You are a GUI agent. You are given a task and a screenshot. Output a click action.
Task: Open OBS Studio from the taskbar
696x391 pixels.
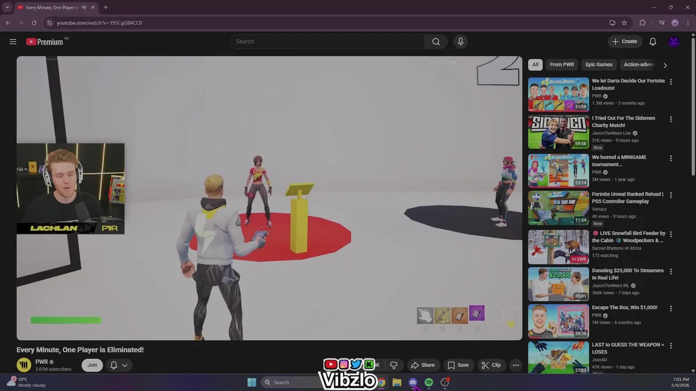[x=445, y=382]
